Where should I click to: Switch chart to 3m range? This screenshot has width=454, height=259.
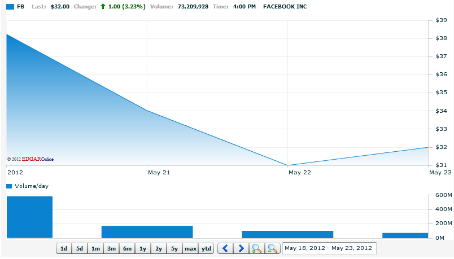pos(111,249)
